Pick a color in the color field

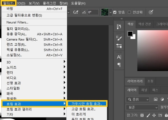(x=153, y=50)
